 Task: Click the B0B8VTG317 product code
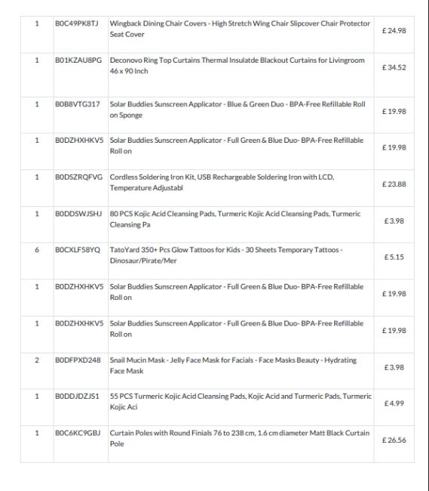coord(78,104)
